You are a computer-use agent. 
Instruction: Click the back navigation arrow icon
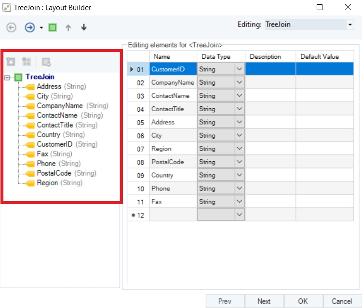tap(12, 27)
